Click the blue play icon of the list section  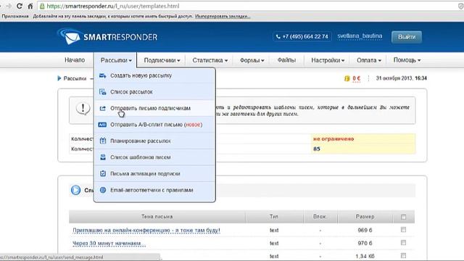click(x=75, y=190)
